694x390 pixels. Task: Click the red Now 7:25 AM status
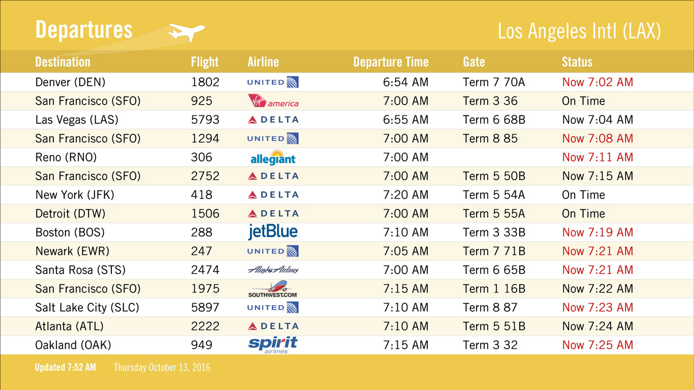click(x=597, y=345)
